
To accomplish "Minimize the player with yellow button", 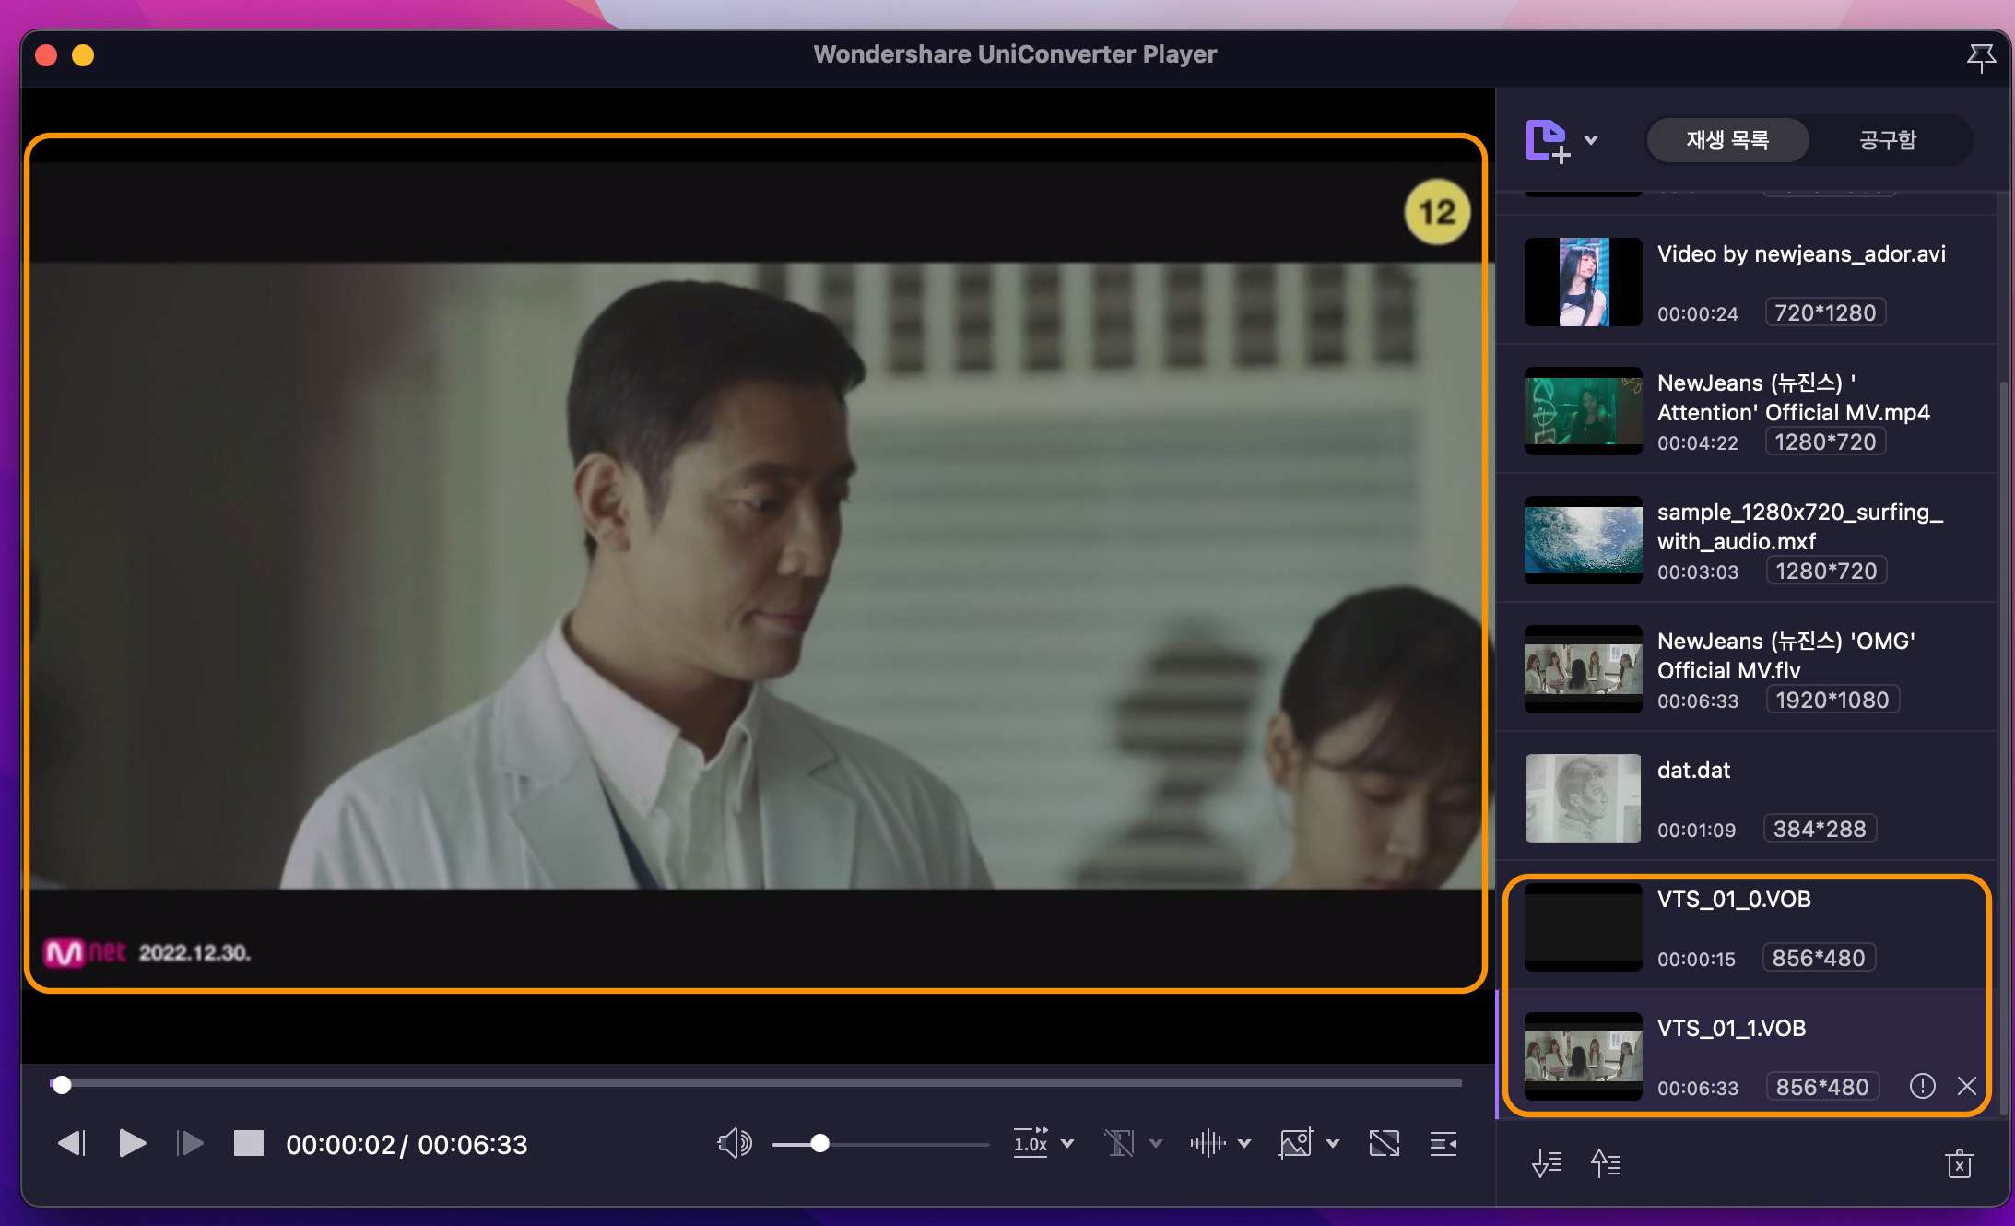I will pyautogui.click(x=83, y=55).
